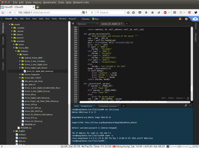The height and width of the screenshot is (148, 199).
Task: Open the Cloud9 Goto menu
Action: (41, 19)
